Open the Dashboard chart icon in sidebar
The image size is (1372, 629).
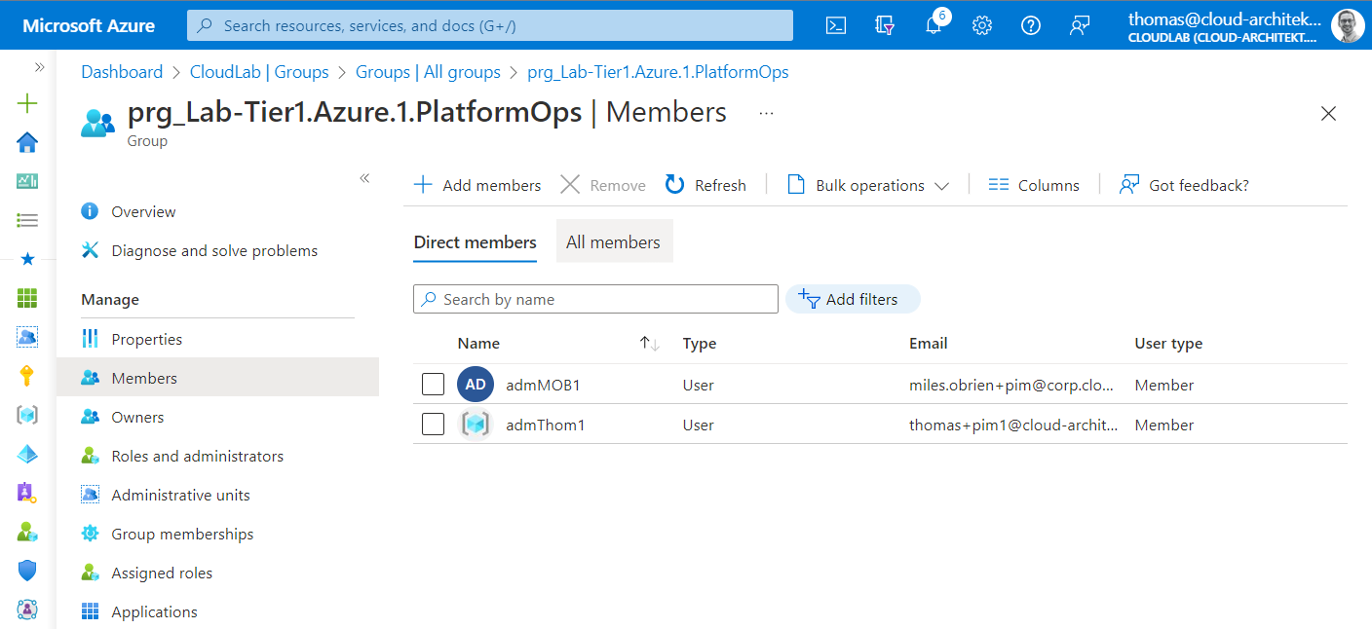[27, 181]
